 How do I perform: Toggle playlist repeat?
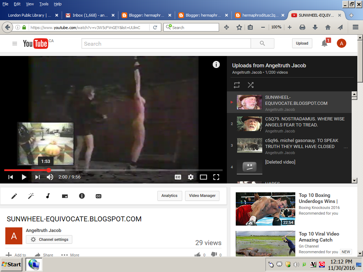pyautogui.click(x=236, y=85)
